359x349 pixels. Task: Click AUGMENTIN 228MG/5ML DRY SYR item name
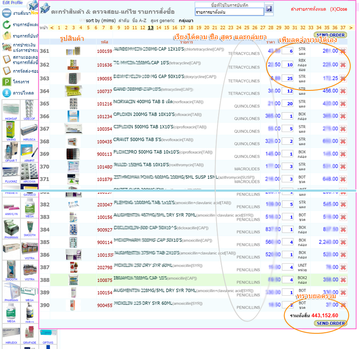(155, 290)
